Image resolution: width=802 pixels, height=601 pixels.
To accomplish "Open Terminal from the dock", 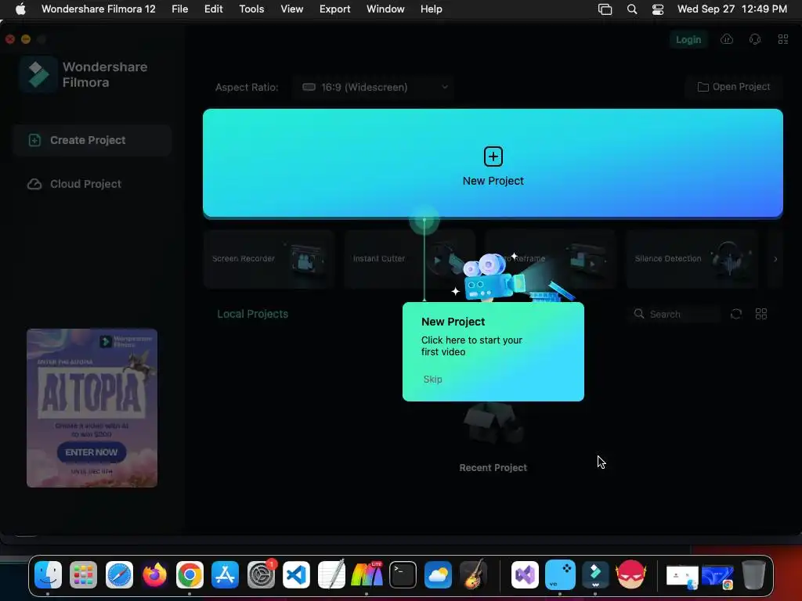I will click(x=403, y=574).
